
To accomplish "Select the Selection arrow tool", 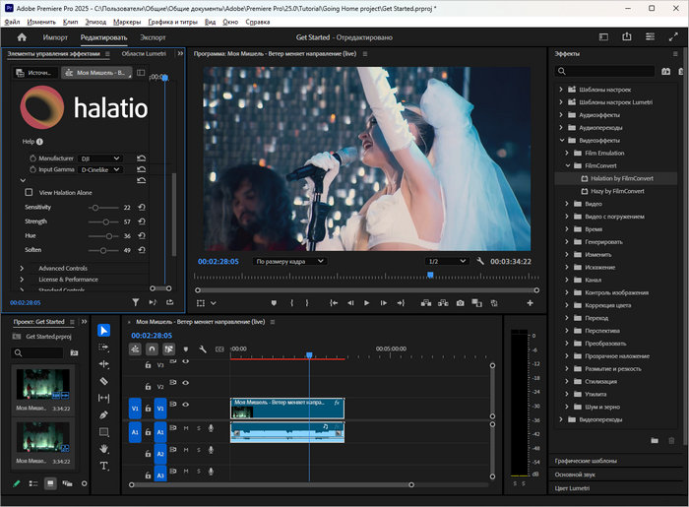I will 103,331.
